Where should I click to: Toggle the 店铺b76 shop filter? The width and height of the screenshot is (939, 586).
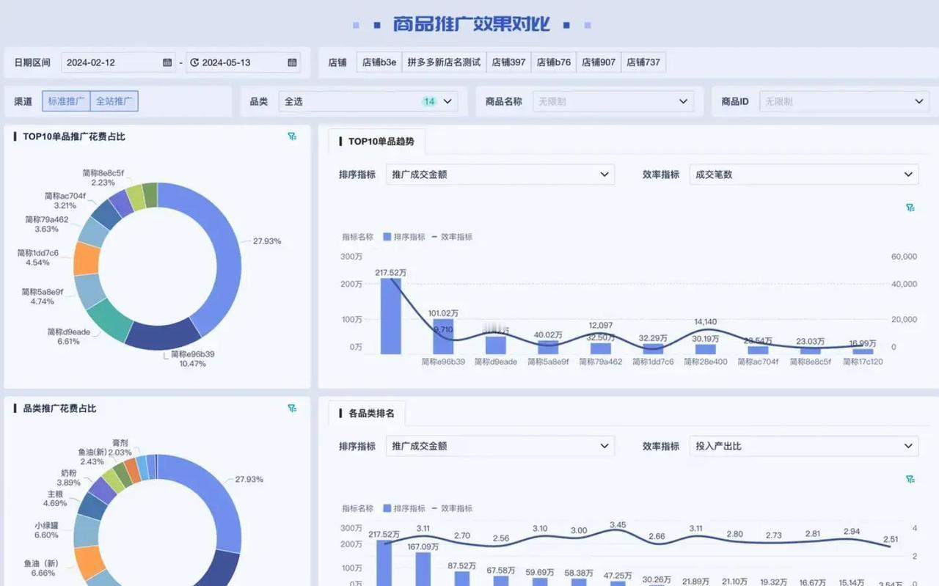point(554,62)
